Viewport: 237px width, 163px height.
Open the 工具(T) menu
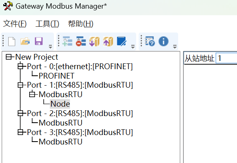point(47,24)
